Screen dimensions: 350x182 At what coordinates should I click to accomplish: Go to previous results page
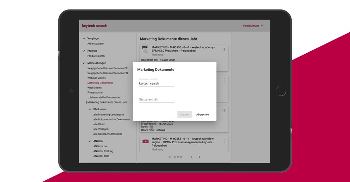click(x=192, y=157)
